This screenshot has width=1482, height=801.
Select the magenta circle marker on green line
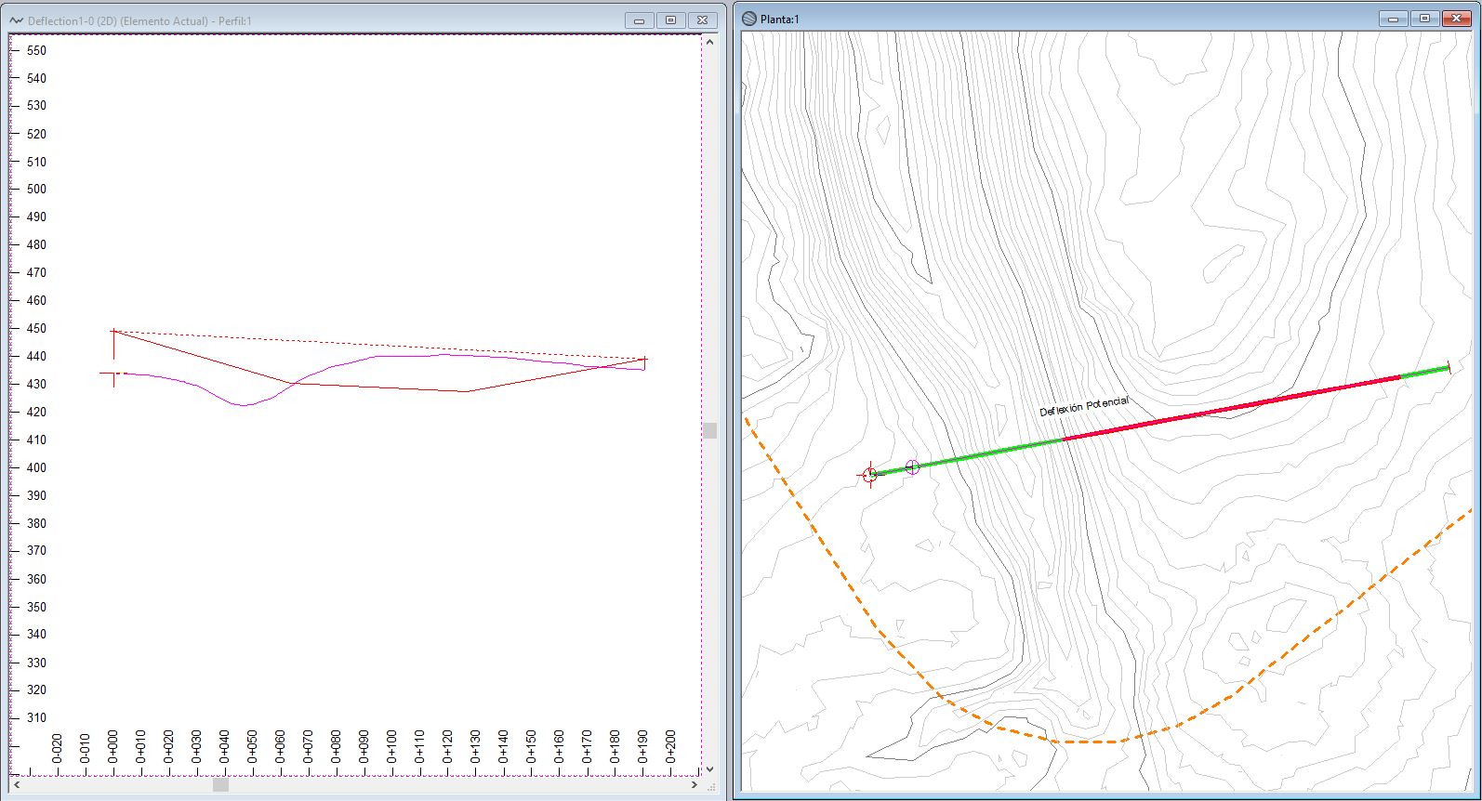tap(912, 466)
